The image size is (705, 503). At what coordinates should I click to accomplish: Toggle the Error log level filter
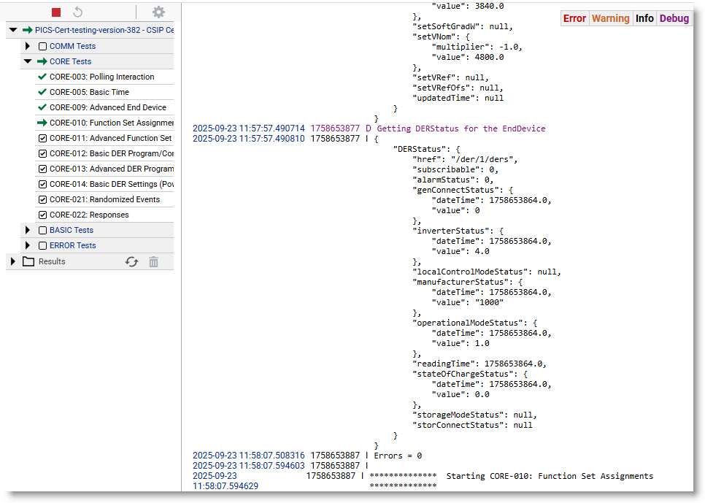pos(574,18)
